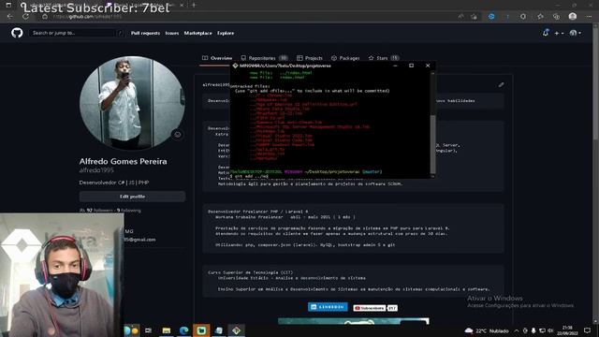Expand the plus create-new dropdown

pyautogui.click(x=559, y=34)
